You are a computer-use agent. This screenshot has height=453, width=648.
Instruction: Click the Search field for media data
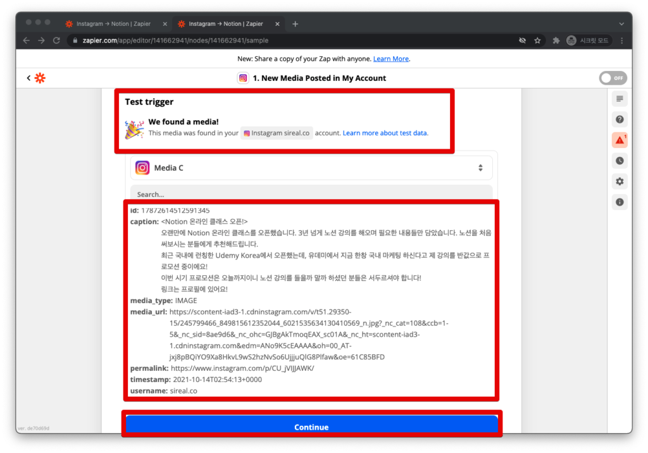pos(311,194)
